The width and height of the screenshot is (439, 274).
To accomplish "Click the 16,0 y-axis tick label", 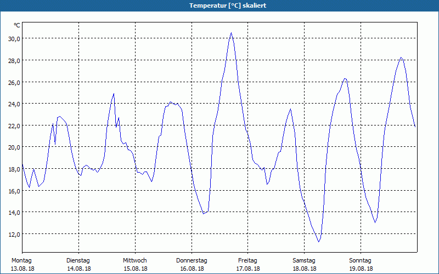I will tap(13, 191).
